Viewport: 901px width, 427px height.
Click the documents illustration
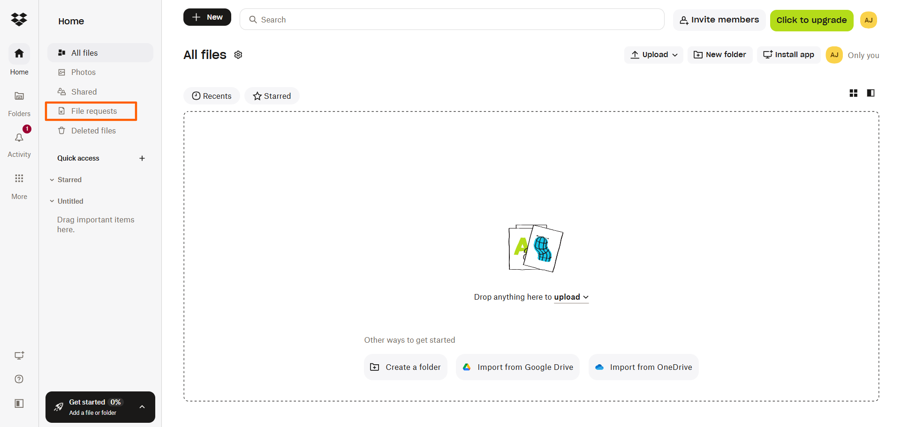coord(536,248)
